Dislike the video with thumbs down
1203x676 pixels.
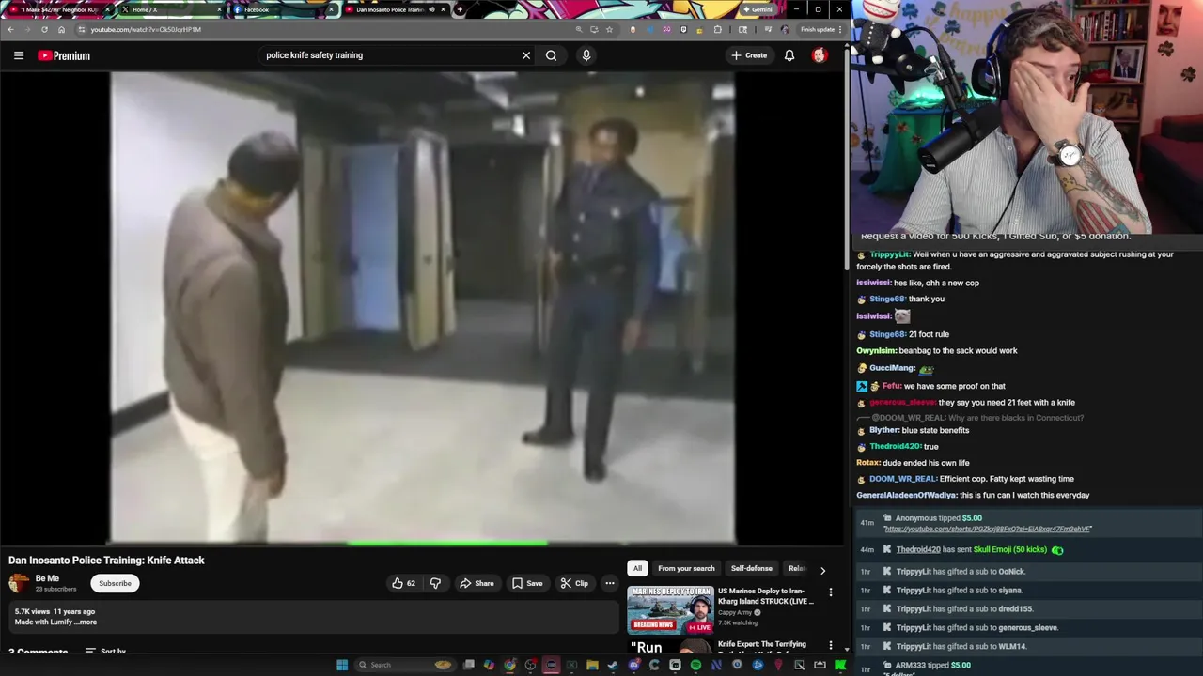435,583
